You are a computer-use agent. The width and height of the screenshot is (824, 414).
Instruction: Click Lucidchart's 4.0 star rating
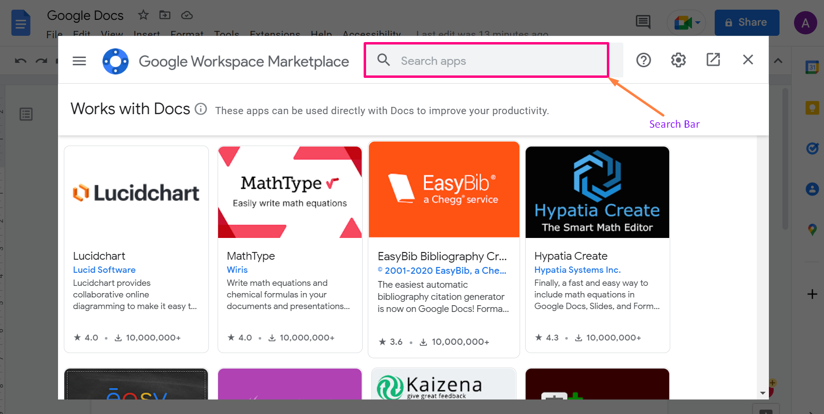click(x=86, y=338)
